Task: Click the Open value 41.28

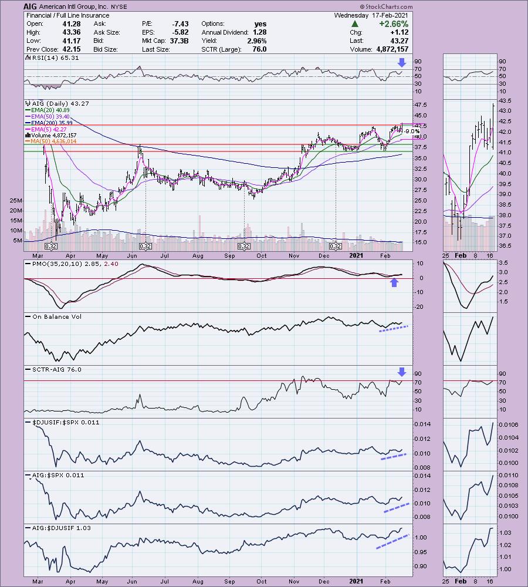Action: coord(72,23)
